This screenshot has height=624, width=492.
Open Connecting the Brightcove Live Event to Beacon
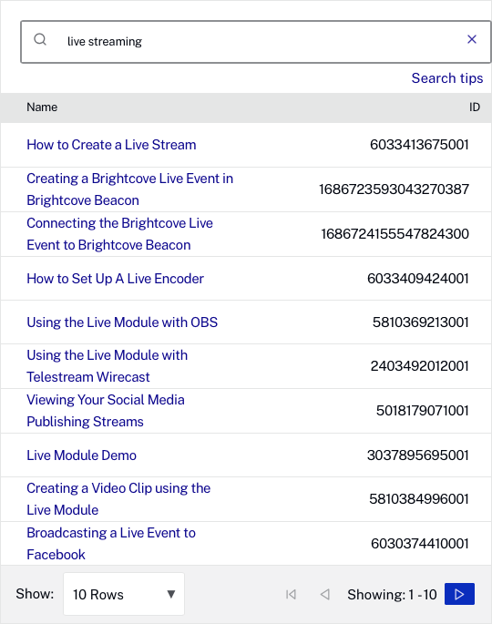click(120, 234)
